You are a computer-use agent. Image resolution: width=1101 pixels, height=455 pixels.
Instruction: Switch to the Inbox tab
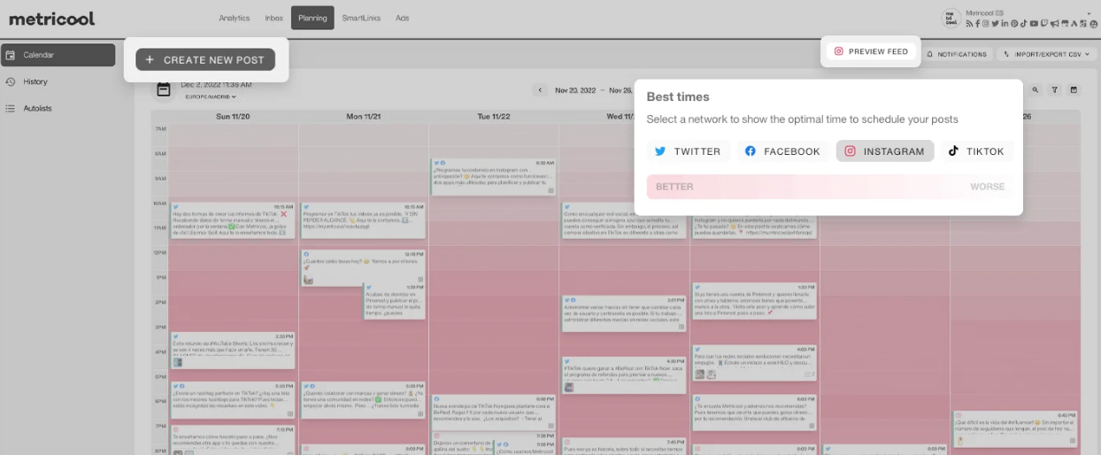point(274,18)
